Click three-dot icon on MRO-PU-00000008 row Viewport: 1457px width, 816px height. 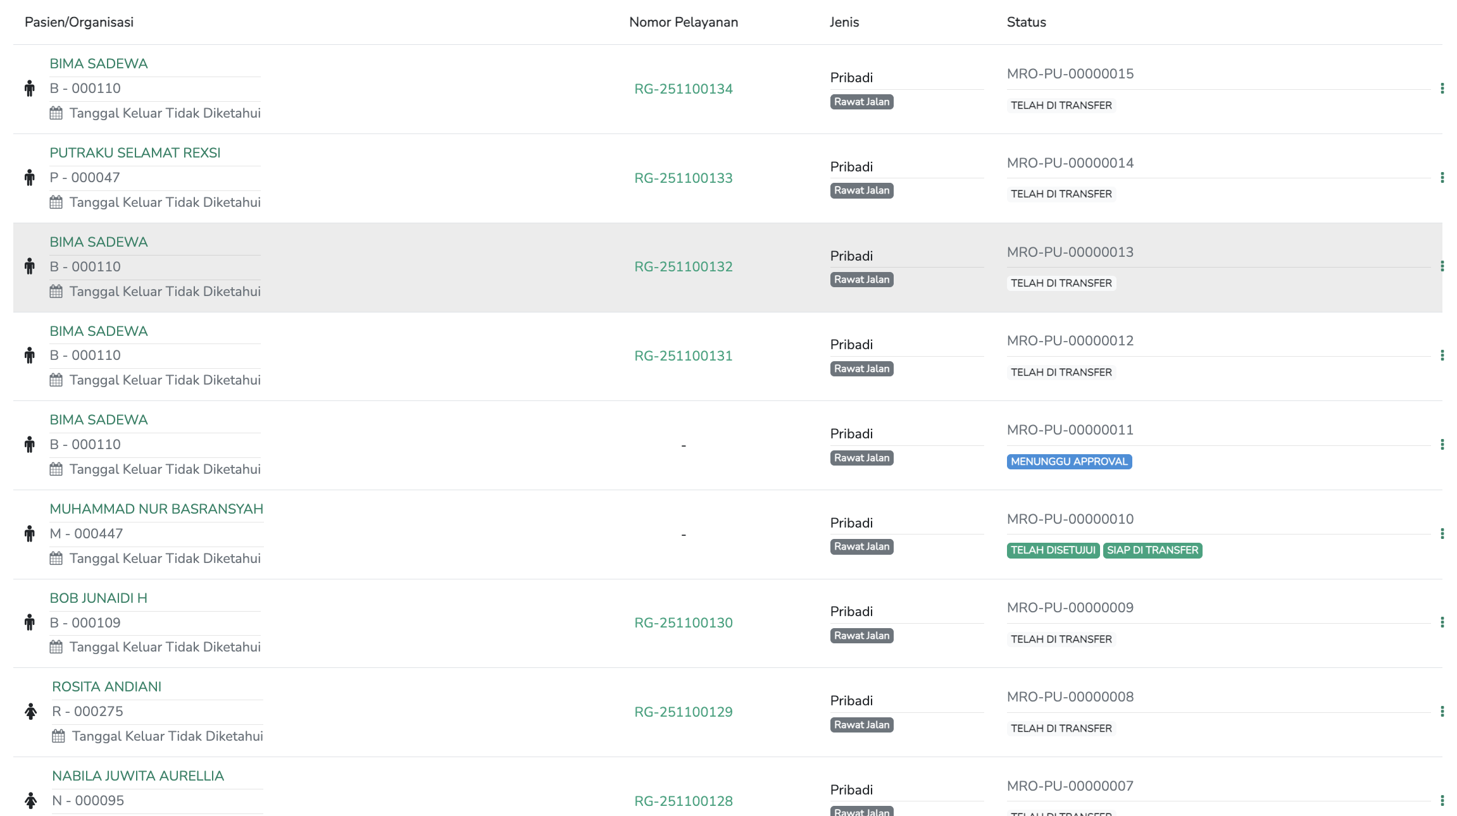pyautogui.click(x=1442, y=712)
